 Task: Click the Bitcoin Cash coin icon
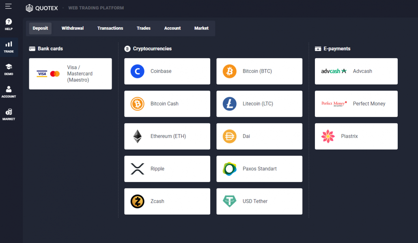(137, 104)
